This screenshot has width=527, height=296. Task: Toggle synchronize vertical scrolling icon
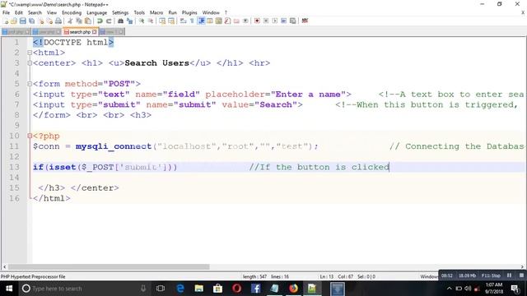point(162,21)
